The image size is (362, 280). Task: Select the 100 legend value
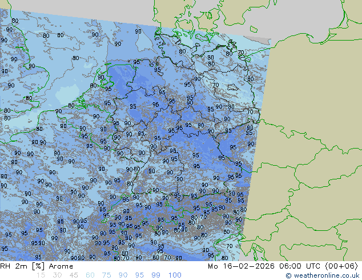point(175,275)
